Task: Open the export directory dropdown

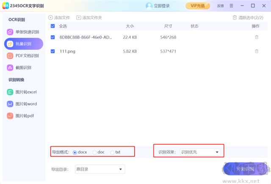Action: tap(100, 169)
